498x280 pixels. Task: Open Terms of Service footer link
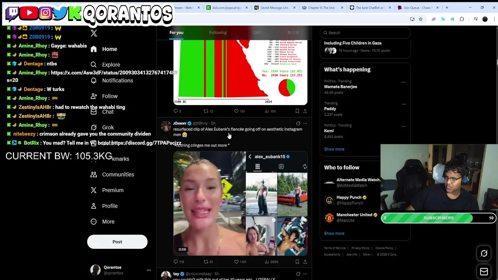tap(335, 248)
